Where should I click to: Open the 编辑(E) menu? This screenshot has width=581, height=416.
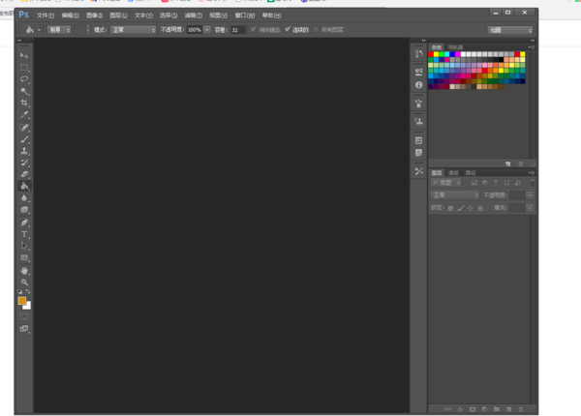pos(70,15)
